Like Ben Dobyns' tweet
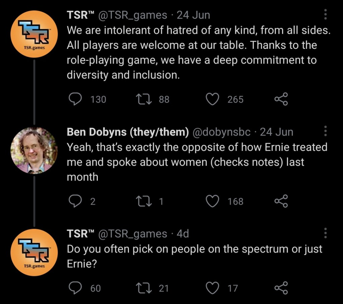This screenshot has height=304, width=343. (212, 201)
